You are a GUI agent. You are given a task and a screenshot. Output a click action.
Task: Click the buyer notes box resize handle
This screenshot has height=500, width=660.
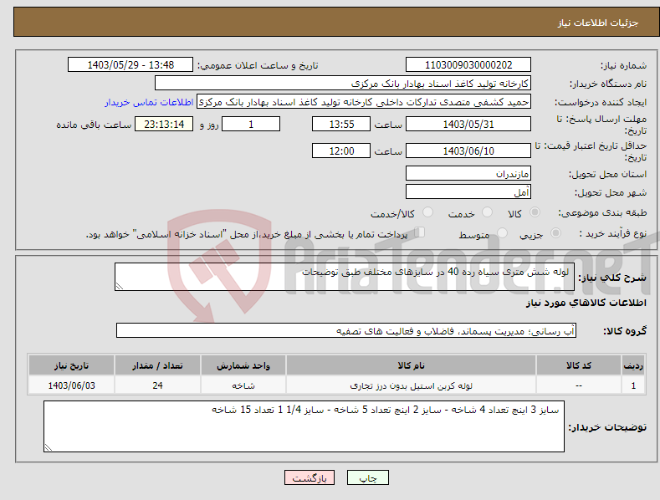(x=48, y=448)
